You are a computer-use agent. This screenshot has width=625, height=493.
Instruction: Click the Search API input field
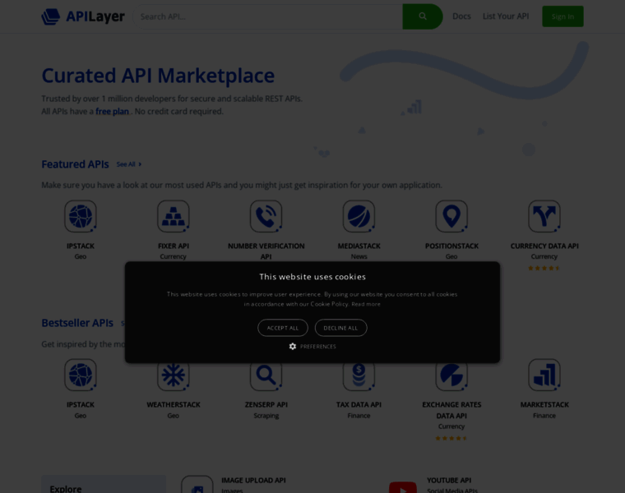267,16
